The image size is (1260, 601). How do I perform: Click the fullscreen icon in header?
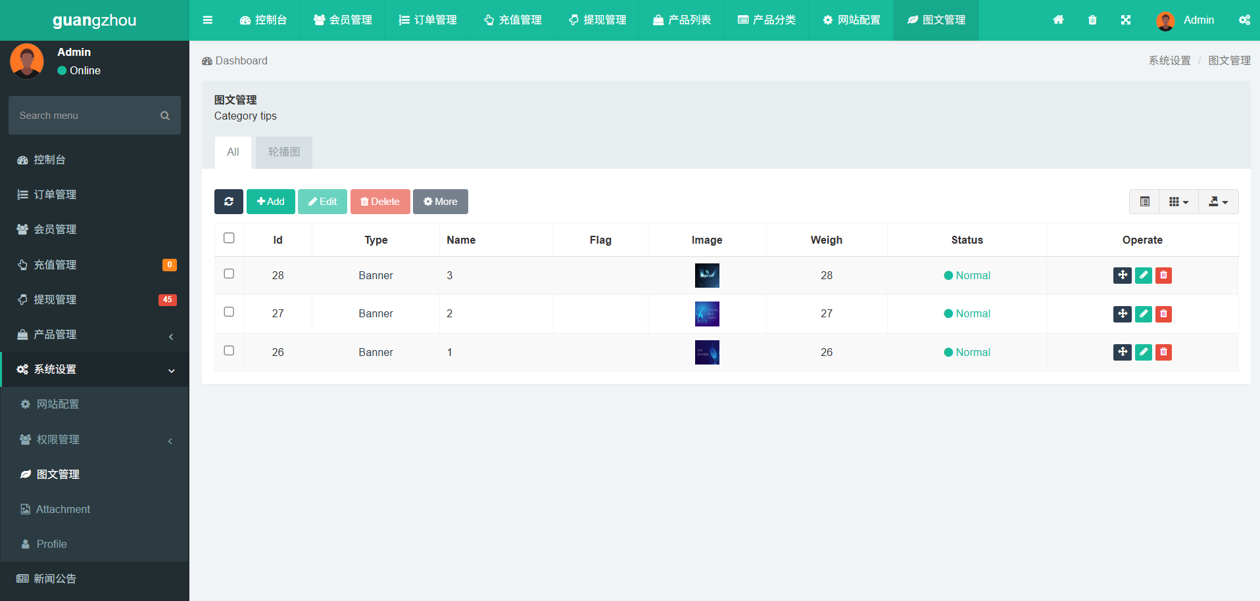click(x=1126, y=20)
